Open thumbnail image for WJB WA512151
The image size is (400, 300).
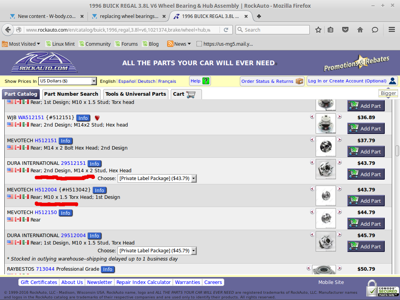[x=326, y=124]
